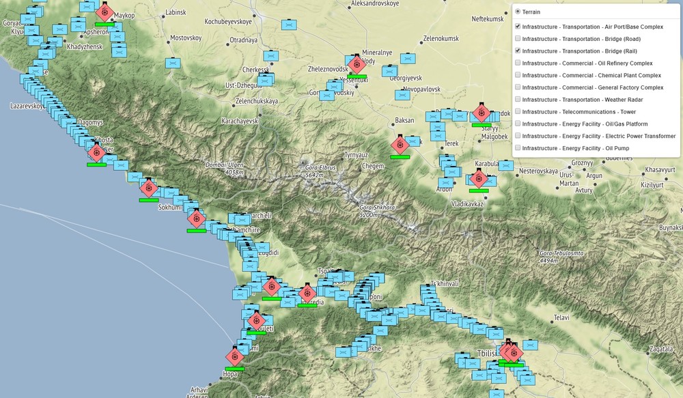Click the Otradnaya town label
Viewport: 683px width, 398px height.
(x=244, y=40)
